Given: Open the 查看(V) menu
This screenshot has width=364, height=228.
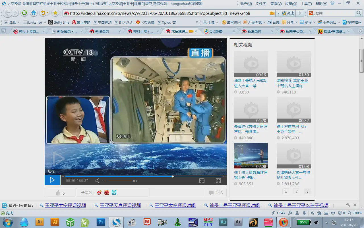Looking at the screenshot, I should click(x=276, y=4).
